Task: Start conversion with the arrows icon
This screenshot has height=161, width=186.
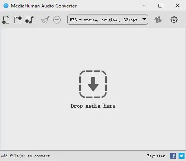Action: (x=158, y=20)
